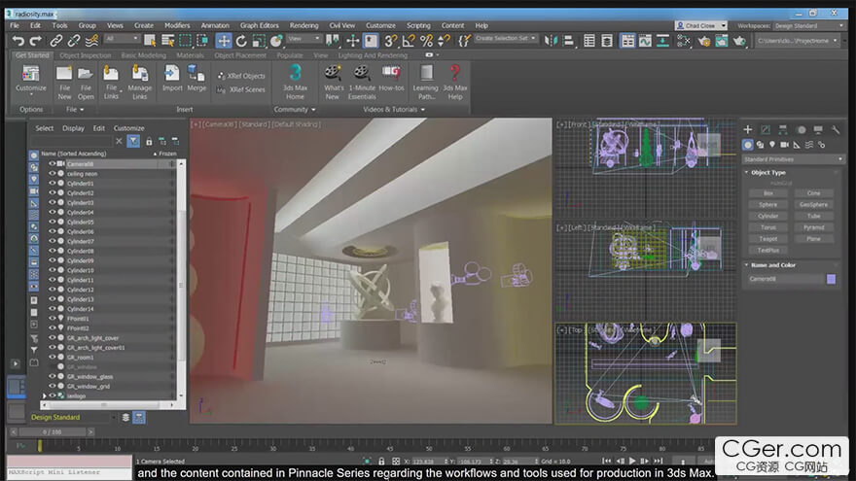Open the Standard Primitives dropdown
The image size is (856, 481).
tap(793, 159)
